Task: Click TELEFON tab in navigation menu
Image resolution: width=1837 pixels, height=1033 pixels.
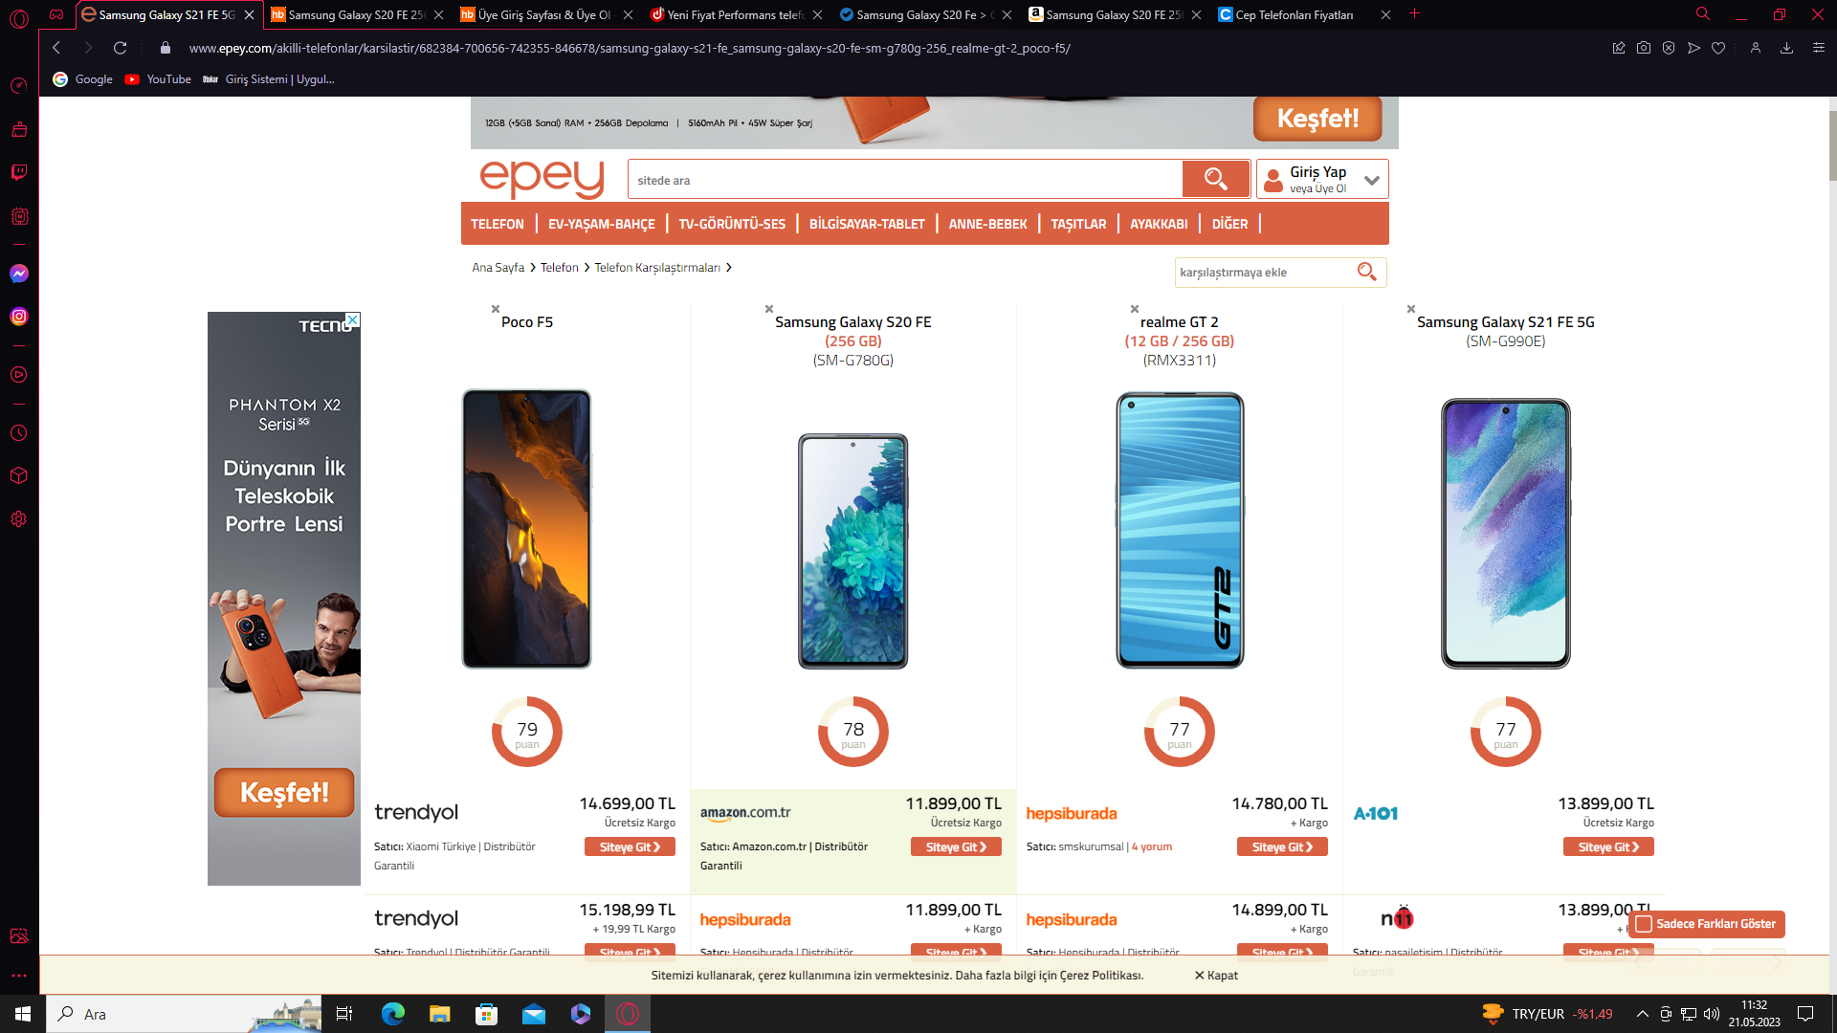Action: pos(498,223)
